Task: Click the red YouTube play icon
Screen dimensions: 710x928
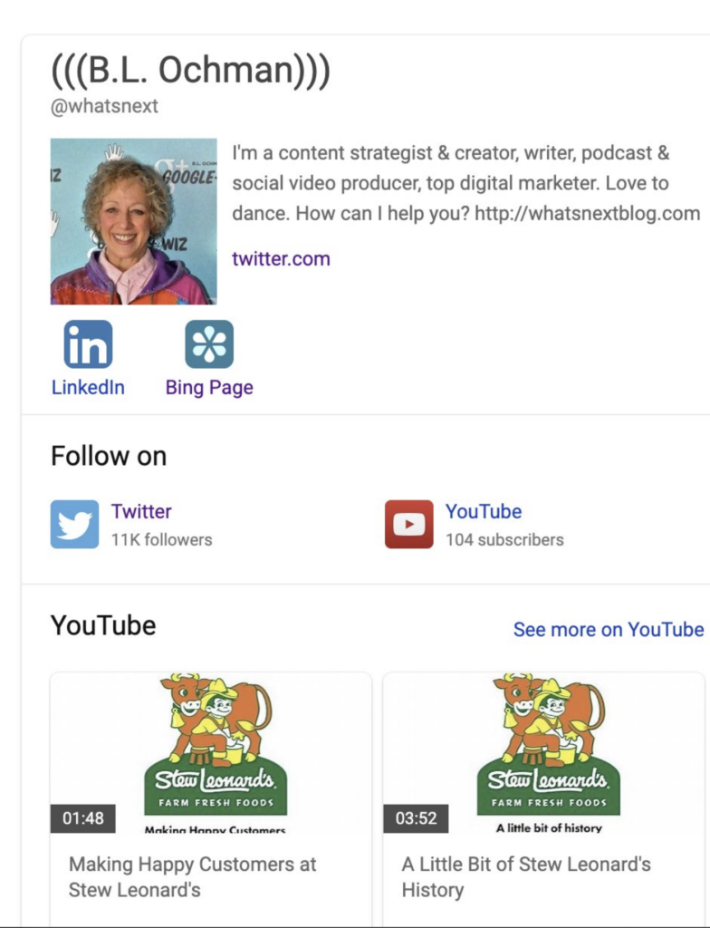Action: coord(408,525)
